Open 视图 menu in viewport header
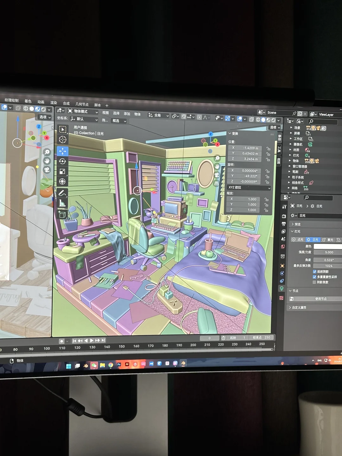This screenshot has width=342, height=456. 105,113
